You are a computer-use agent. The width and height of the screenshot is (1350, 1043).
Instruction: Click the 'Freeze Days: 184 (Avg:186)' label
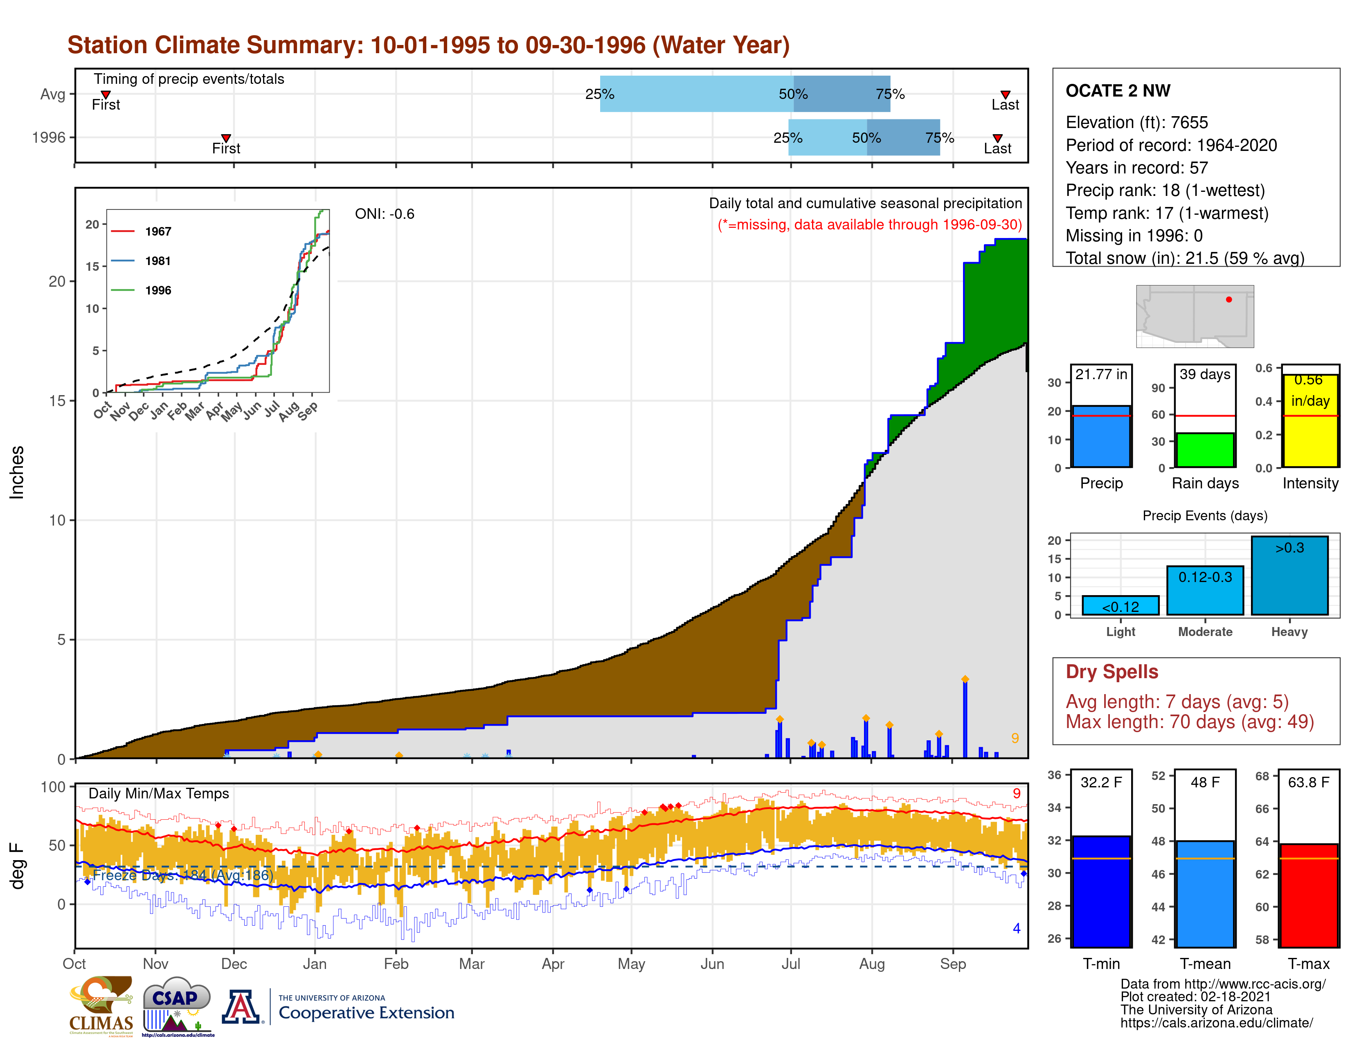pos(183,875)
